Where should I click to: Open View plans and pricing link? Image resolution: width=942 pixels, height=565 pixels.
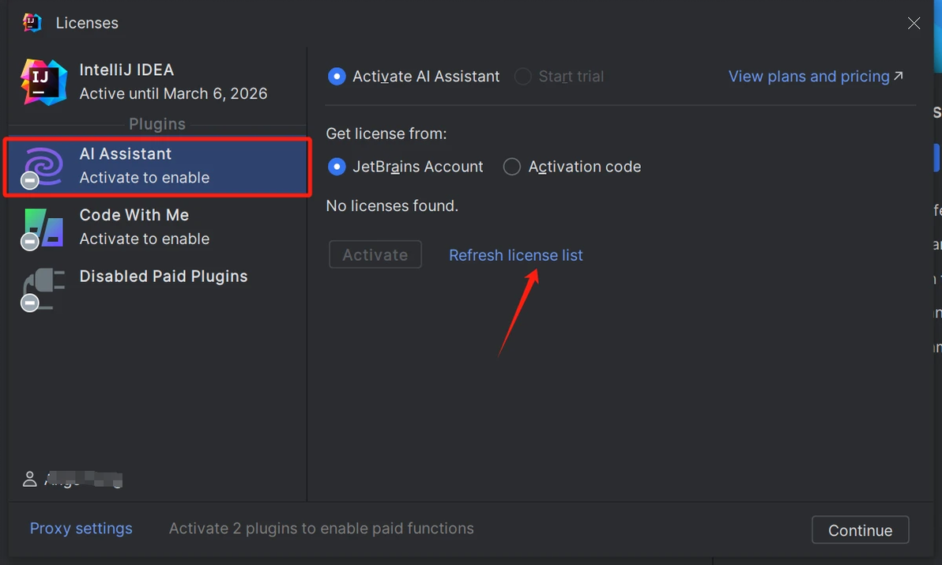tap(808, 77)
